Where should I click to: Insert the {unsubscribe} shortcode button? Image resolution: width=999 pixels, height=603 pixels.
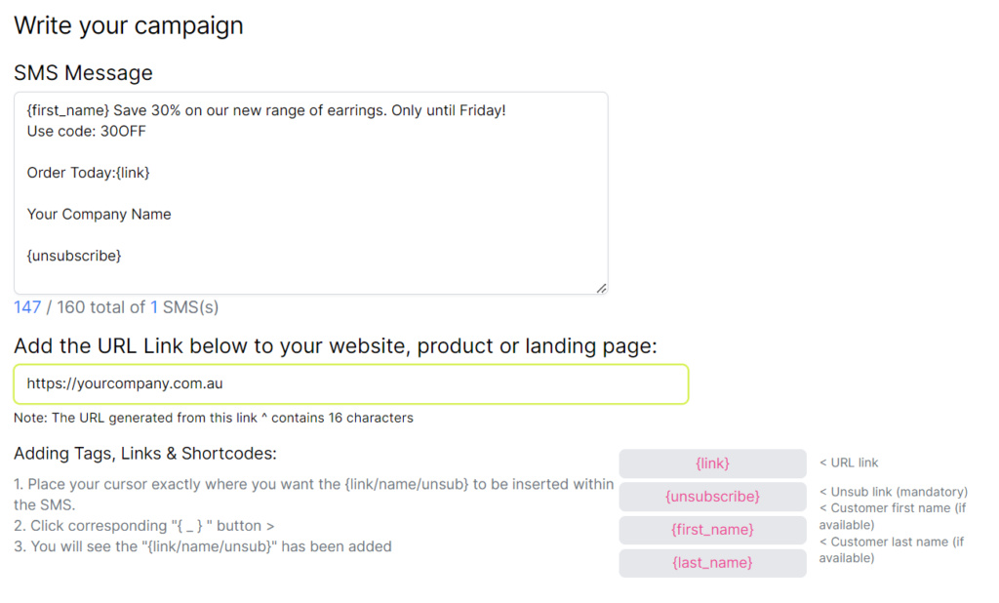(712, 497)
